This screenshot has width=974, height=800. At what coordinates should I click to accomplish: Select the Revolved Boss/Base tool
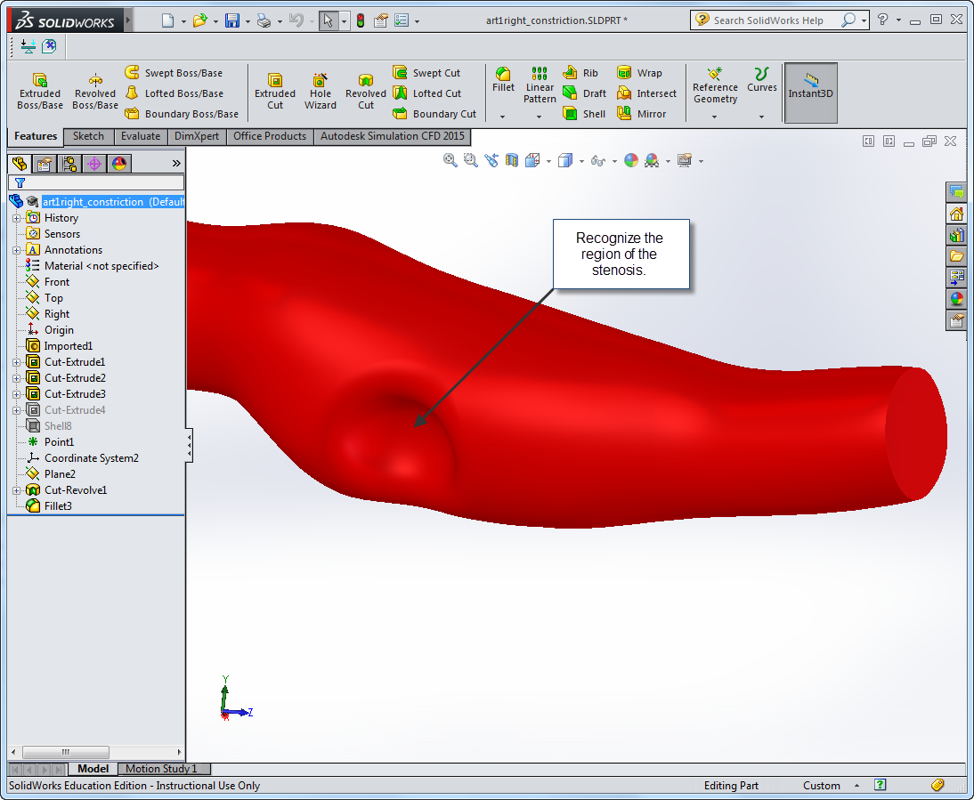pos(95,92)
